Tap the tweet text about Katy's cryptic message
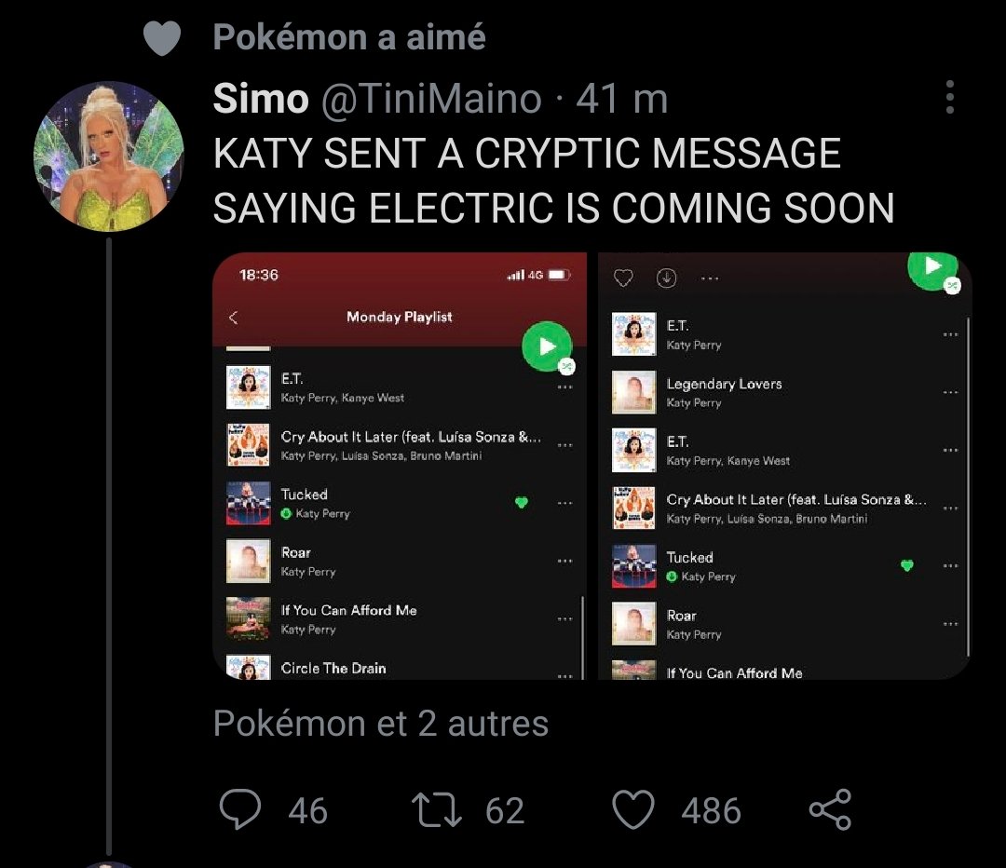This screenshot has width=1006, height=868. click(x=553, y=181)
